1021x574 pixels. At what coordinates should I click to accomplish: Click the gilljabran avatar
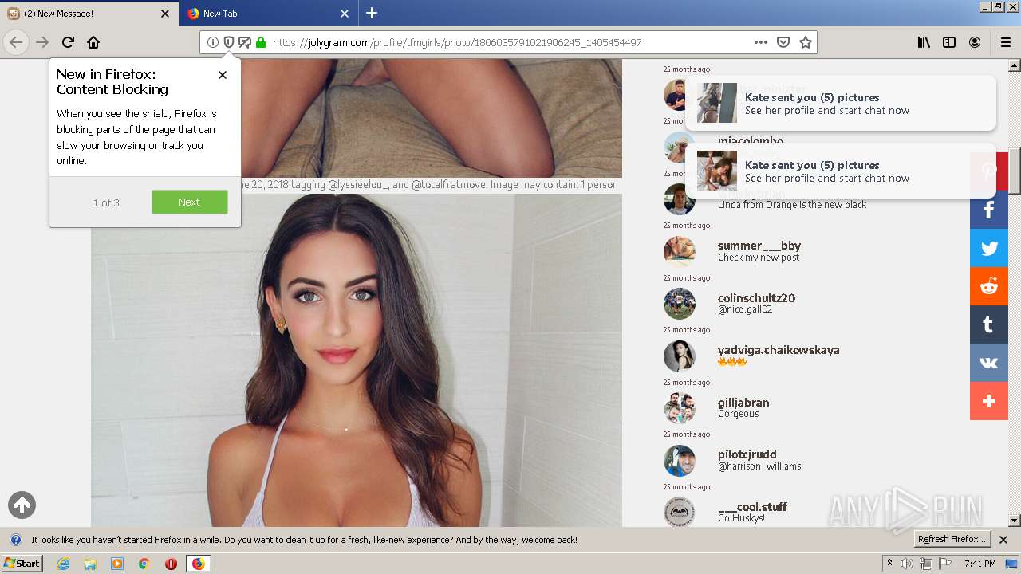point(680,408)
